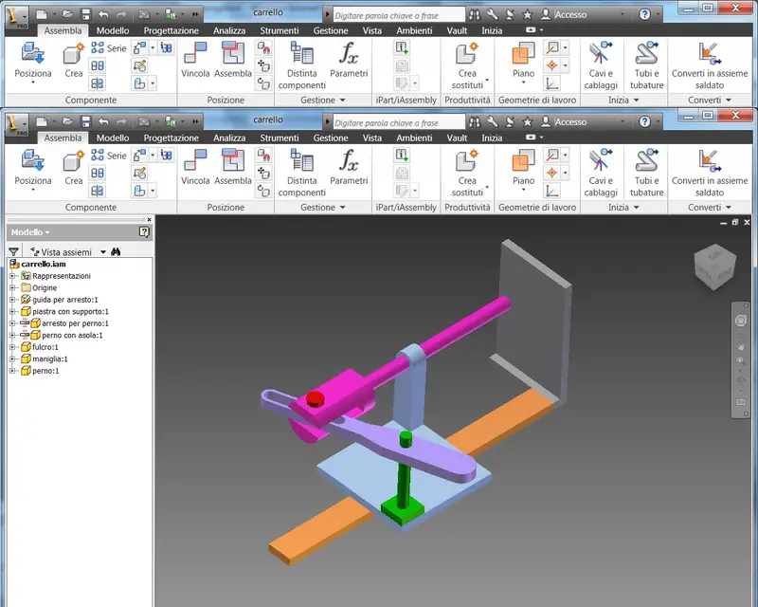Click the ViewCube in the viewport corner
The height and width of the screenshot is (607, 758).
[714, 267]
